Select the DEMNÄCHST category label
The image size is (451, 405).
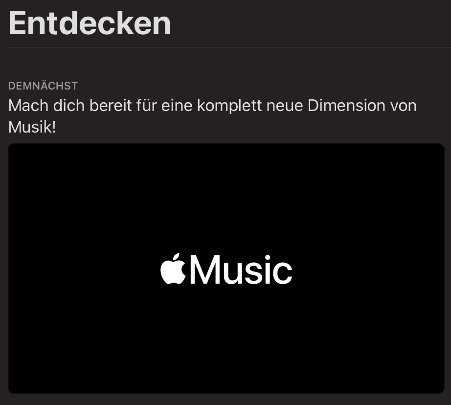click(x=43, y=86)
